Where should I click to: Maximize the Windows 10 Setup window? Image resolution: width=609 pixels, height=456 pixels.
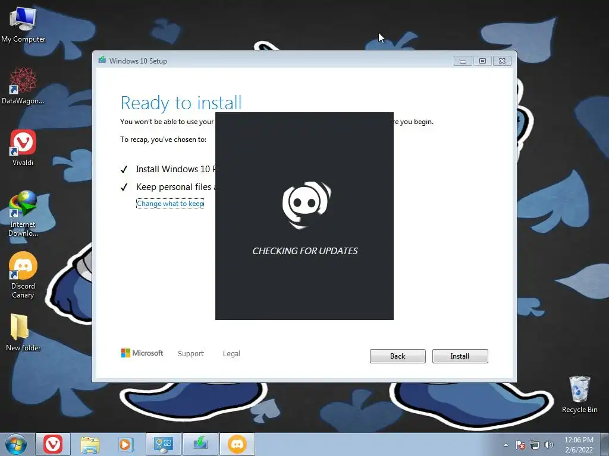[x=482, y=61]
